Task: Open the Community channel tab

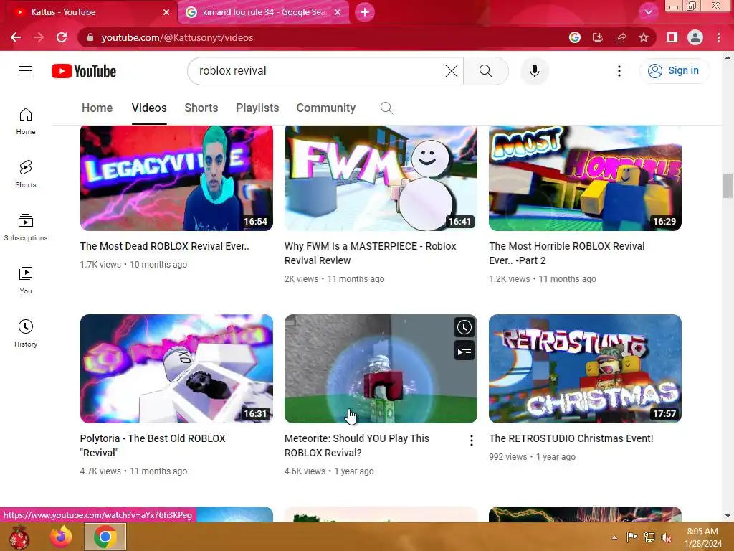Action: click(326, 108)
